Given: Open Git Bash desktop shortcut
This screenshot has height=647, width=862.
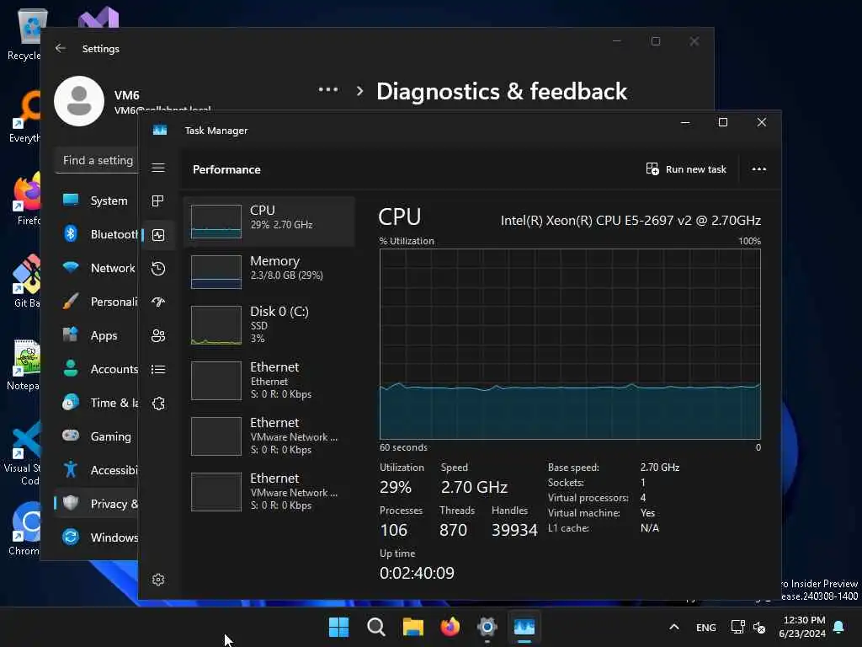Looking at the screenshot, I should coord(26,281).
